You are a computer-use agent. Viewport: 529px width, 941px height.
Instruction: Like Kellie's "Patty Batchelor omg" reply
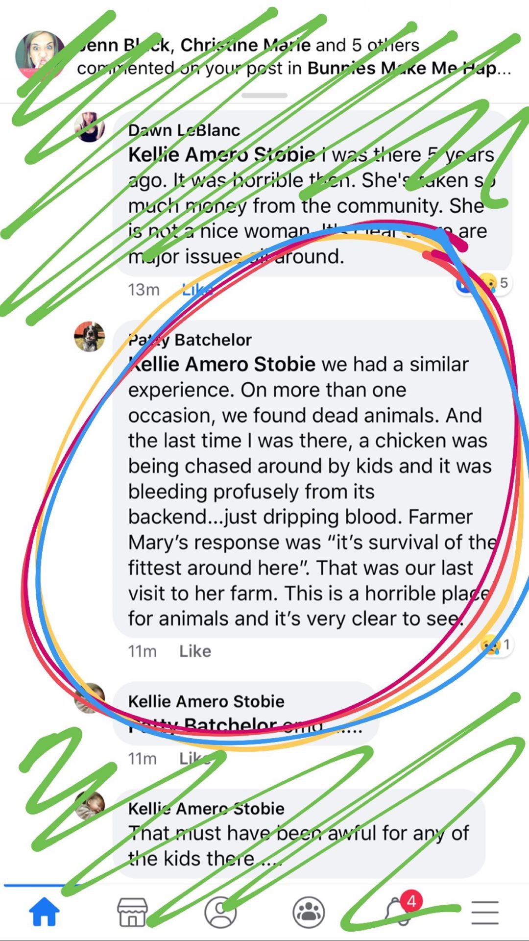pyautogui.click(x=195, y=759)
